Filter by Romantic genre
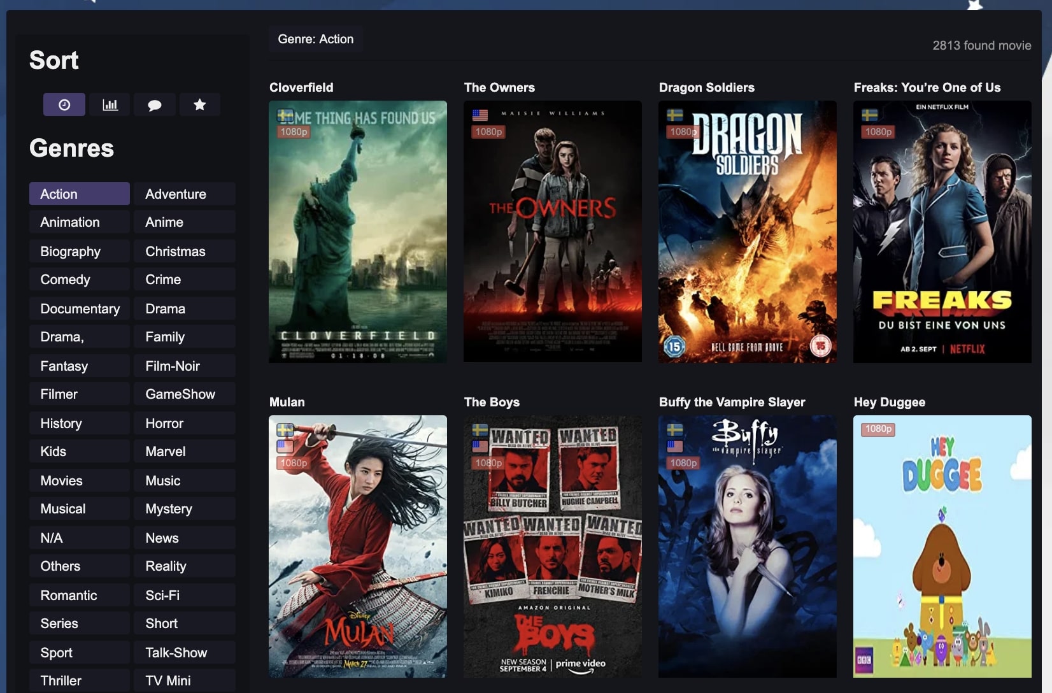This screenshot has width=1052, height=693. click(80, 595)
